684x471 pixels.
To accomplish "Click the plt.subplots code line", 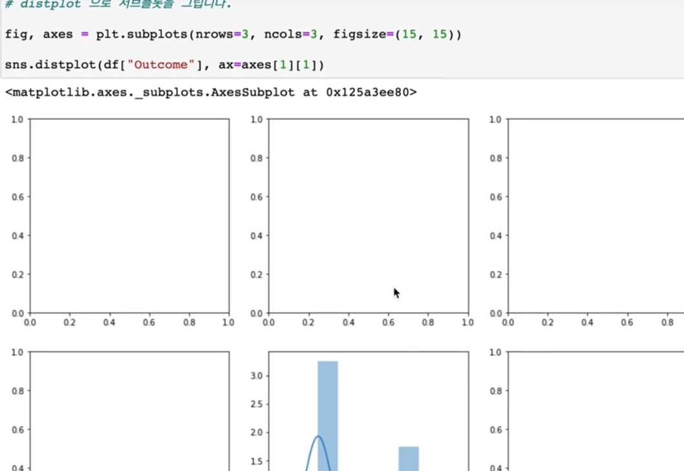I will point(233,34).
